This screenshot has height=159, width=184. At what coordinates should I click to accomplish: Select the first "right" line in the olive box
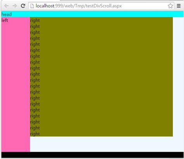coord(35,21)
